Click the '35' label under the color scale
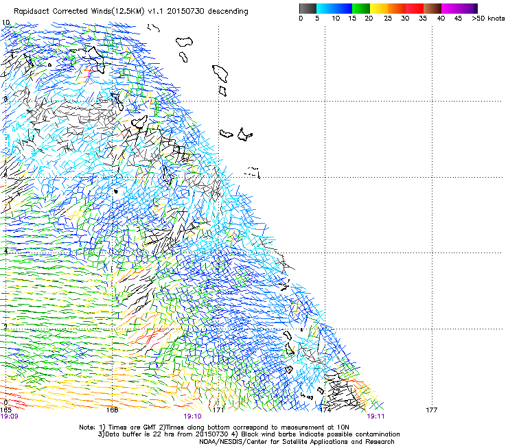Image resolution: width=508 pixels, height=446 pixels. 423,19
